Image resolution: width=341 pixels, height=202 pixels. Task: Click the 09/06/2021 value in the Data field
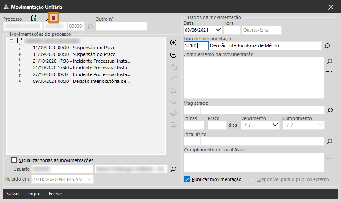197,30
